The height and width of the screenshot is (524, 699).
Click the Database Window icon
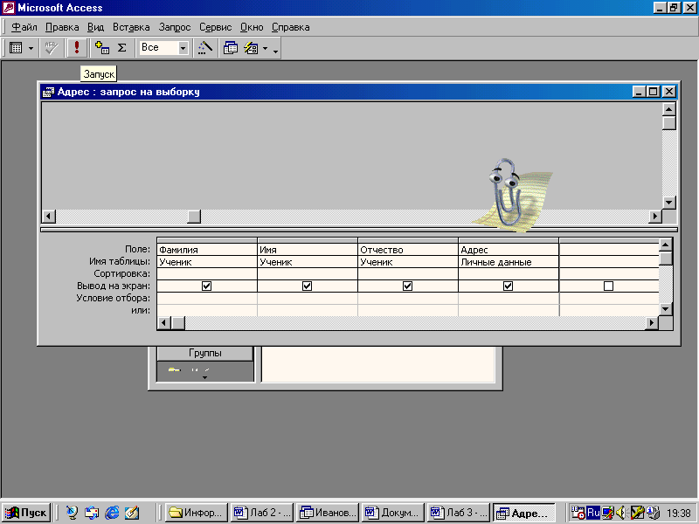[x=231, y=48]
